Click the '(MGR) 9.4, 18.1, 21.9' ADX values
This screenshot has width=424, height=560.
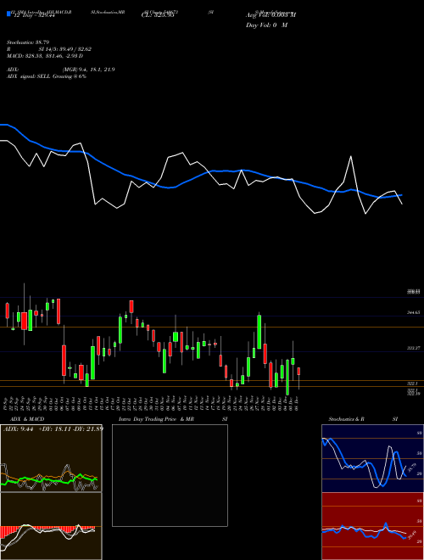pos(88,70)
